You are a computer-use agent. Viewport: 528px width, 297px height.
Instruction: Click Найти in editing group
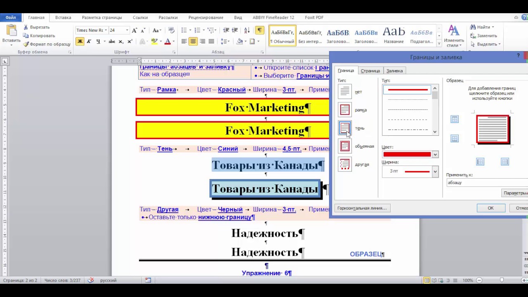pos(481,27)
